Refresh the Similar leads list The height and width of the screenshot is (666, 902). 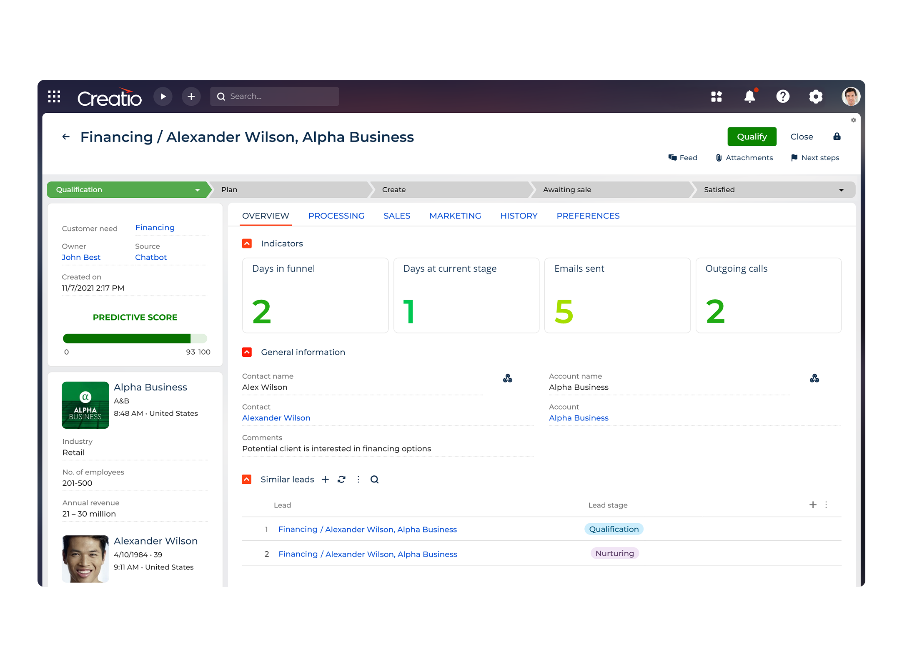click(341, 480)
